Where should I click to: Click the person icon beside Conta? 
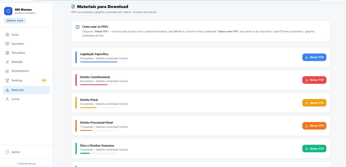pyautogui.click(x=7, y=99)
